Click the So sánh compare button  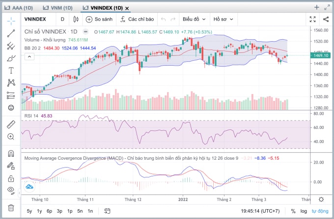tap(99, 19)
